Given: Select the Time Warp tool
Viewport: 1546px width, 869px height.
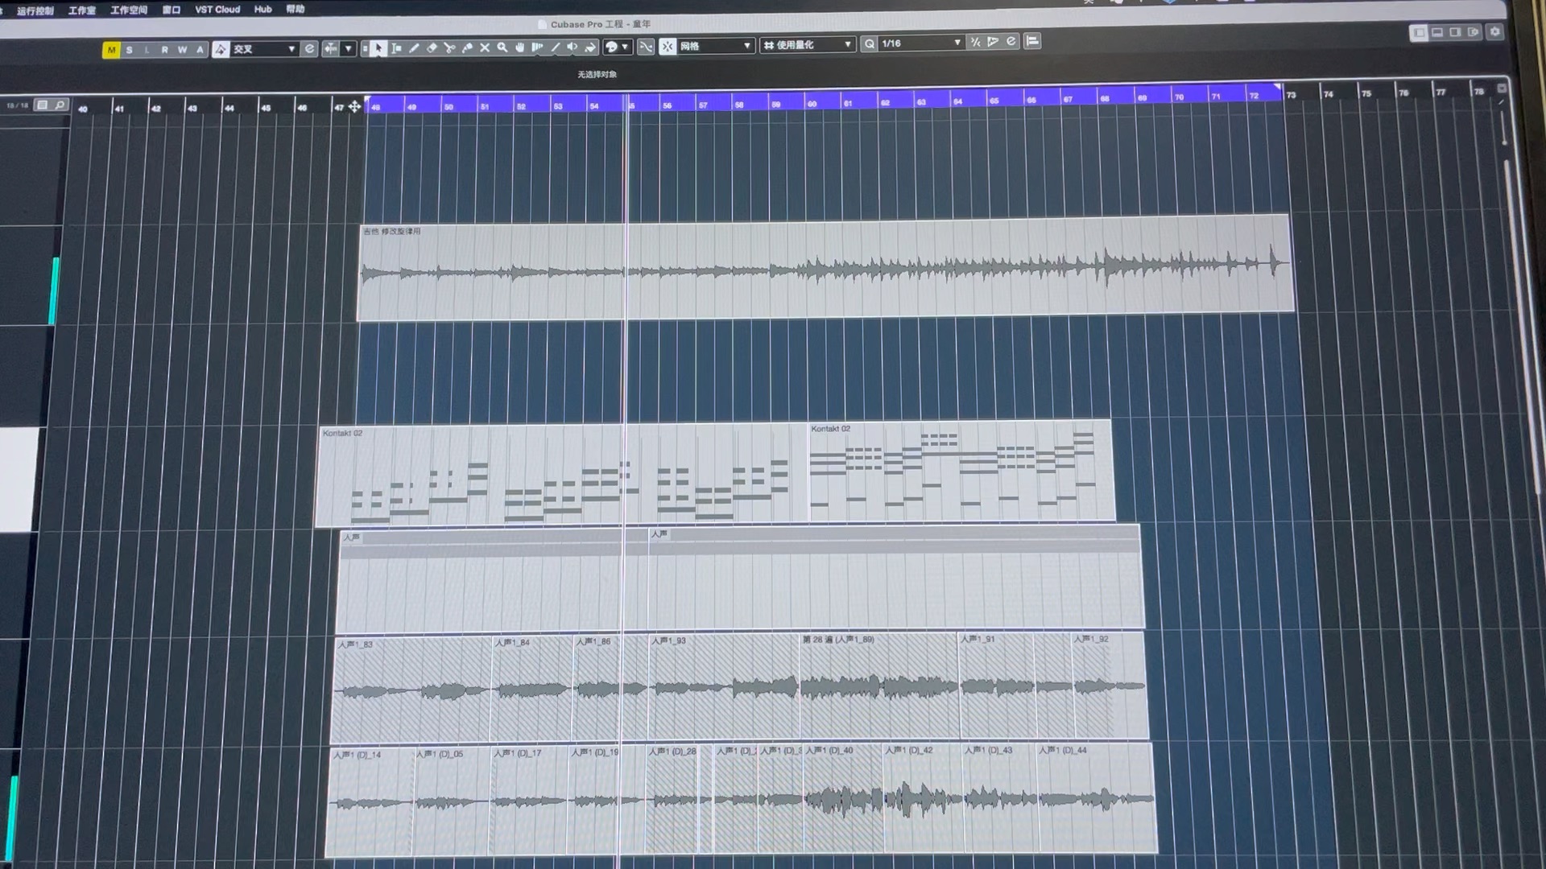Looking at the screenshot, I should tap(538, 47).
